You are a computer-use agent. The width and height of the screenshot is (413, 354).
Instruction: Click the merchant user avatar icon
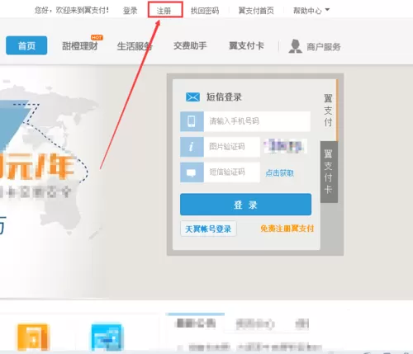[295, 46]
